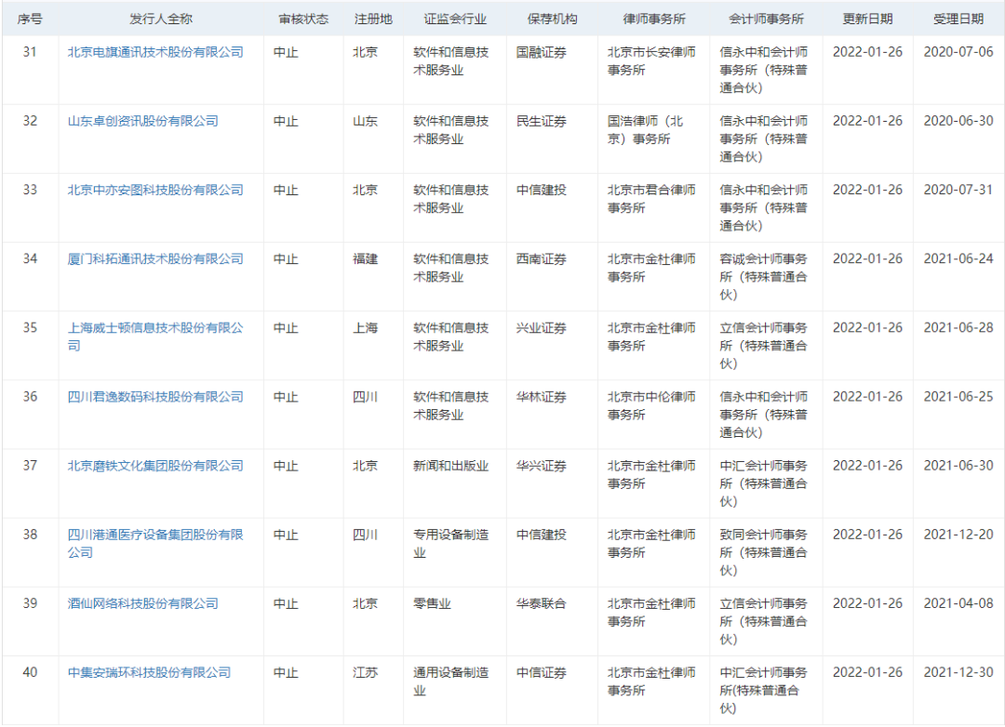Select sponsor cell 华兴证券
This screenshot has width=1005, height=727.
pyautogui.click(x=542, y=466)
